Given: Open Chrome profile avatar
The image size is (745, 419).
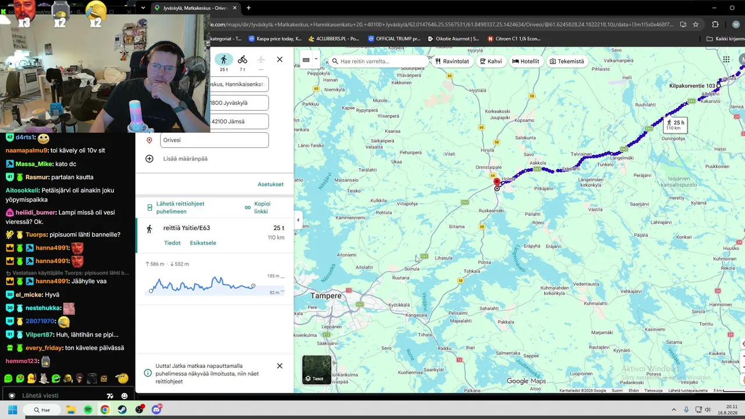Looking at the screenshot, I should [736, 24].
